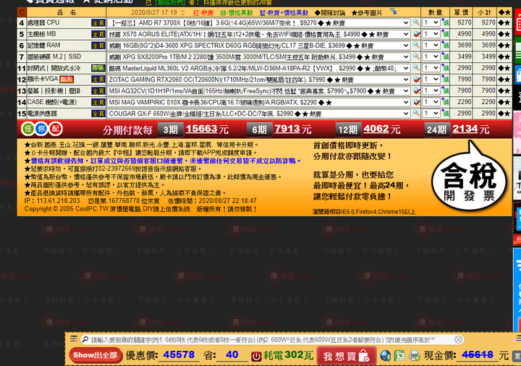
Task: Click power consumption icon beside 耗電
Action: point(256,357)
